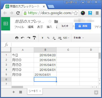The width and height of the screenshot is (102, 98).
Task: Open the move-to-folder icon
Action: (x=56, y=22)
